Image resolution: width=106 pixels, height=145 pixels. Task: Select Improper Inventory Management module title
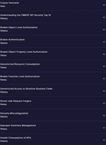click(x=18, y=126)
